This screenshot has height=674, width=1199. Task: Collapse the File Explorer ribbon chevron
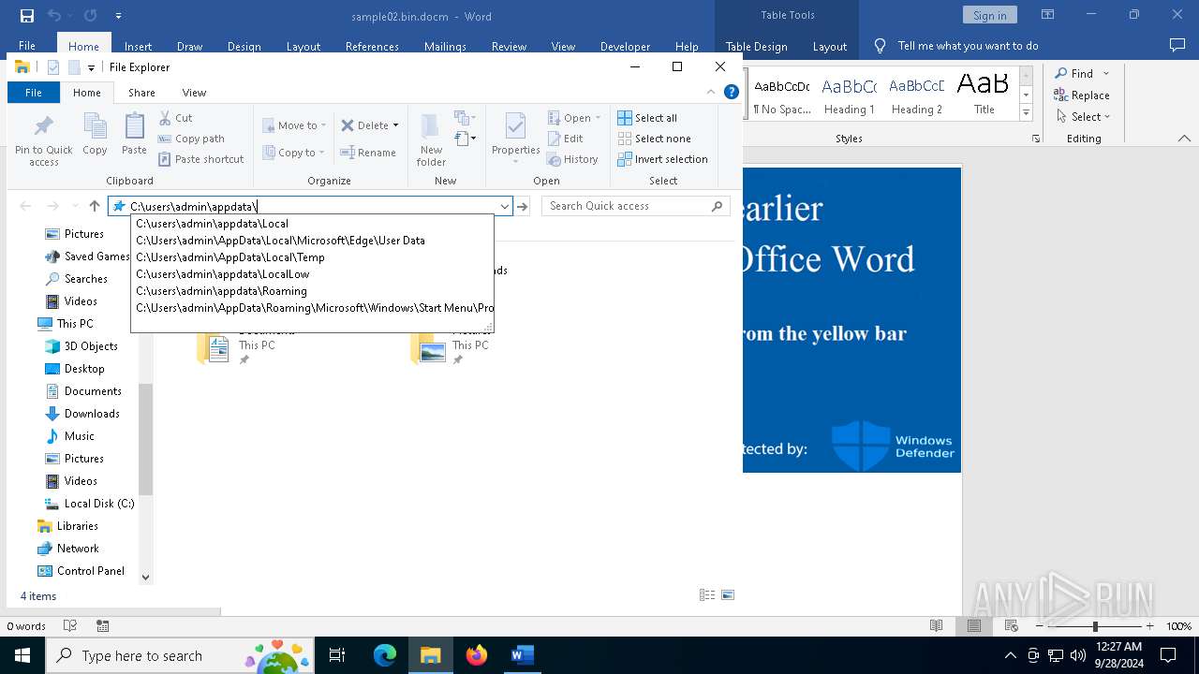[x=711, y=92]
